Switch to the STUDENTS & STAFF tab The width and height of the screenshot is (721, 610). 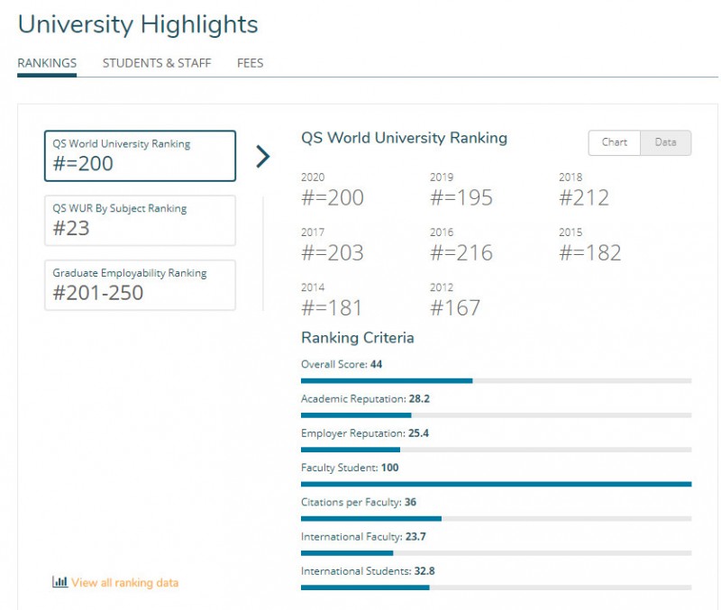pos(157,63)
